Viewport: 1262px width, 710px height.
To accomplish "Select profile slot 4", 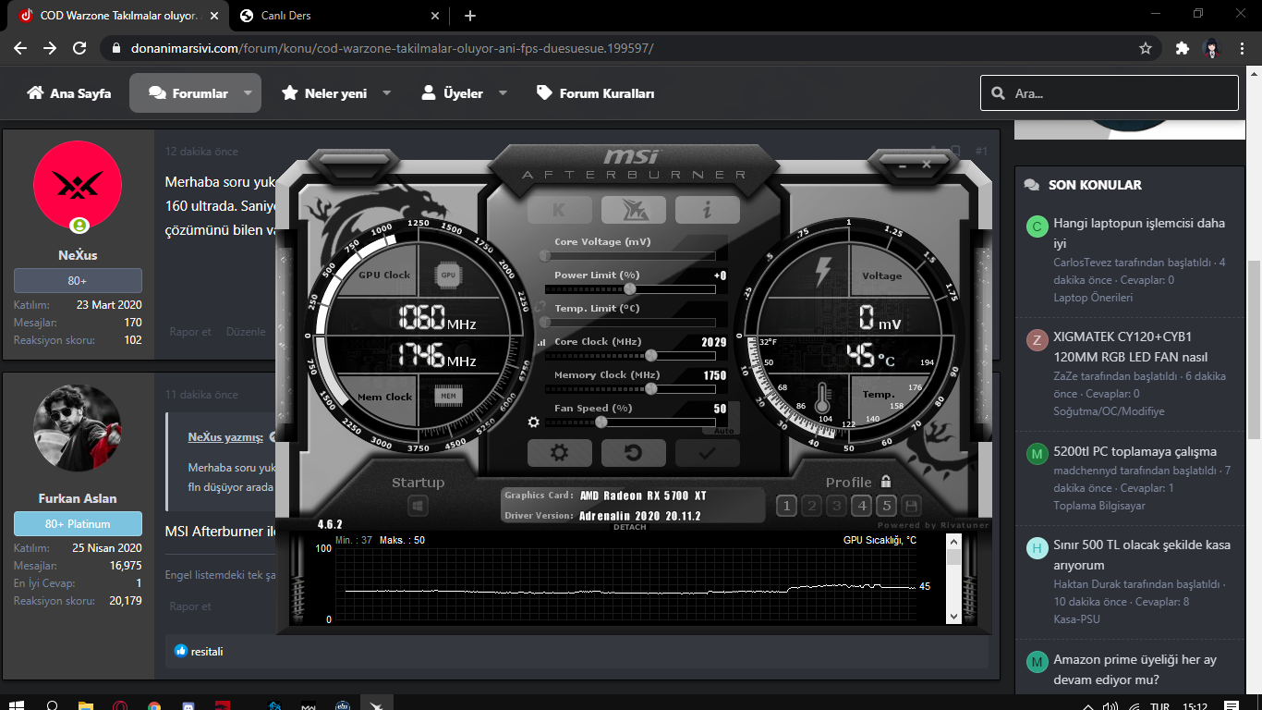I will point(861,506).
